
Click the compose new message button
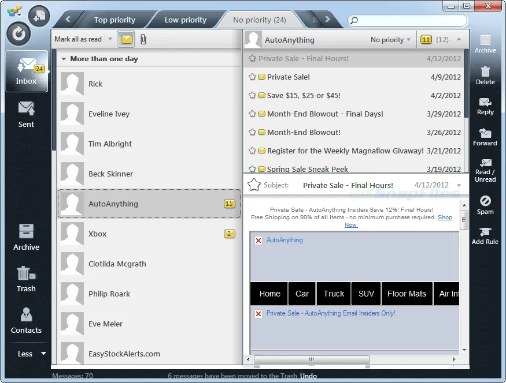point(39,16)
